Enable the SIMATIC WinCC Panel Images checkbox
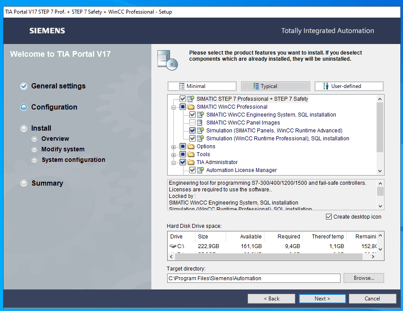 193,123
